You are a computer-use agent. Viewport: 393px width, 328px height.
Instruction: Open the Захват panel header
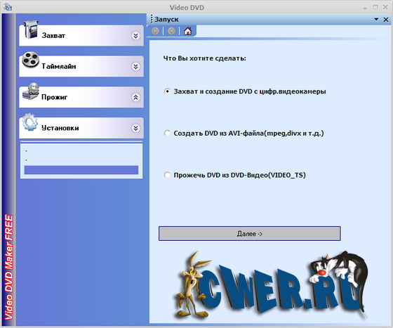coord(81,35)
